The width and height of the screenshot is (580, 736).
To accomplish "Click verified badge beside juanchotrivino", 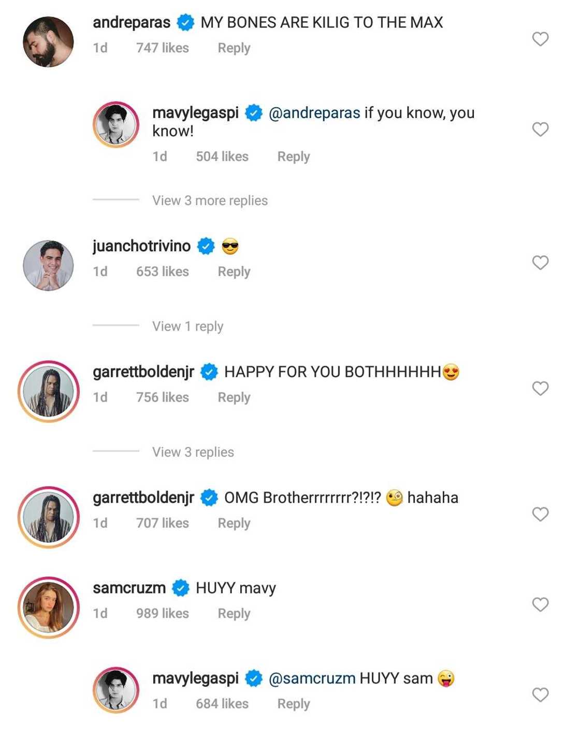I will tap(206, 246).
